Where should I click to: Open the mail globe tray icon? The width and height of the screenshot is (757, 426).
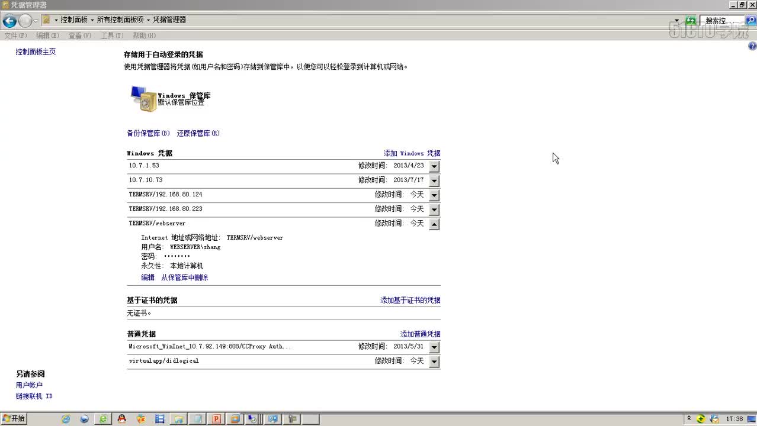tap(714, 419)
